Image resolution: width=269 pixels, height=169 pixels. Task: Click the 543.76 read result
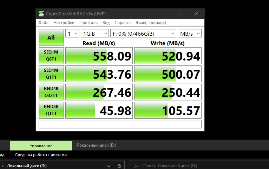pos(99,74)
